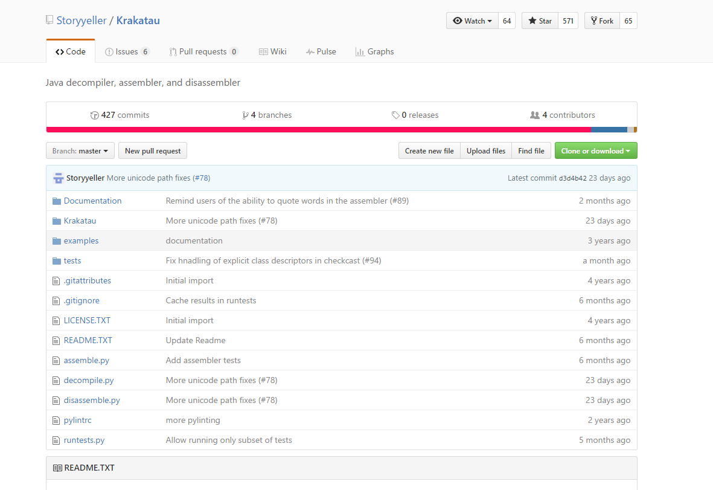Open the forks count 65
This screenshot has width=713, height=490.
click(628, 21)
